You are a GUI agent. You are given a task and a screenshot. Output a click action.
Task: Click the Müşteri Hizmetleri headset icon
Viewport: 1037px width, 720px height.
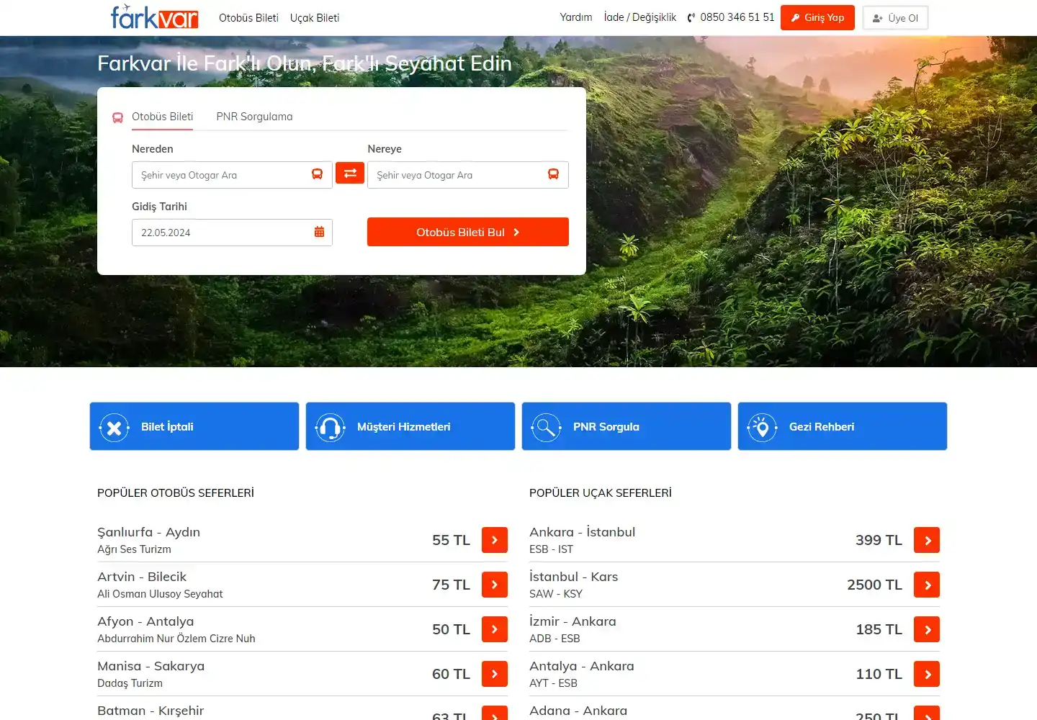[330, 428]
